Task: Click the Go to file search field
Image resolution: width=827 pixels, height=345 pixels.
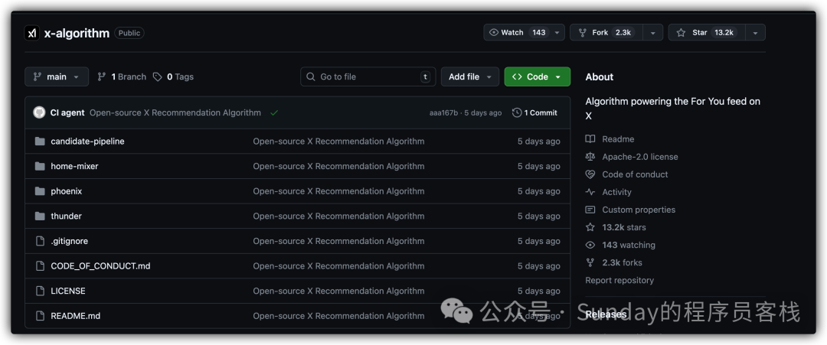Action: point(368,77)
